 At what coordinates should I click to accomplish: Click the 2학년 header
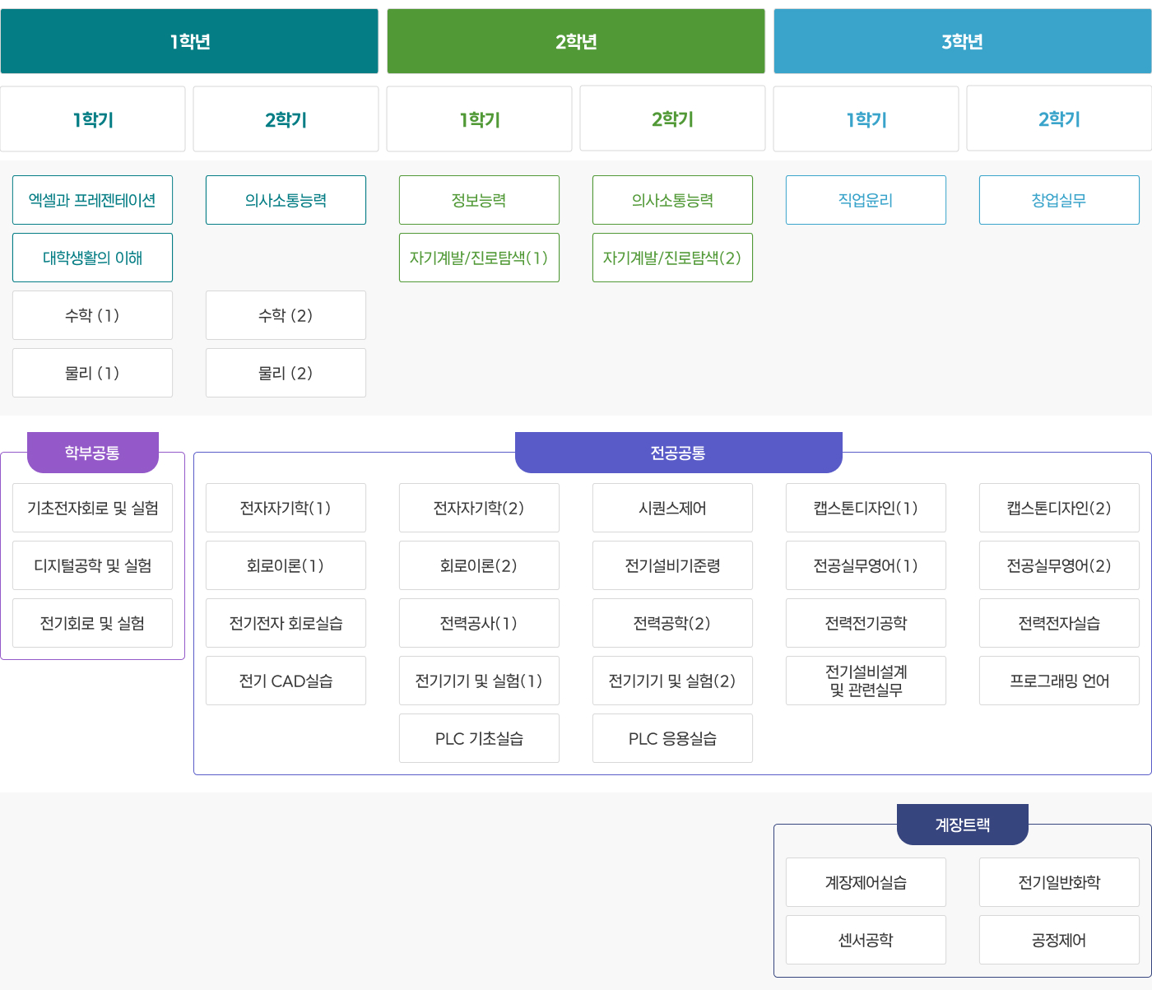click(576, 41)
